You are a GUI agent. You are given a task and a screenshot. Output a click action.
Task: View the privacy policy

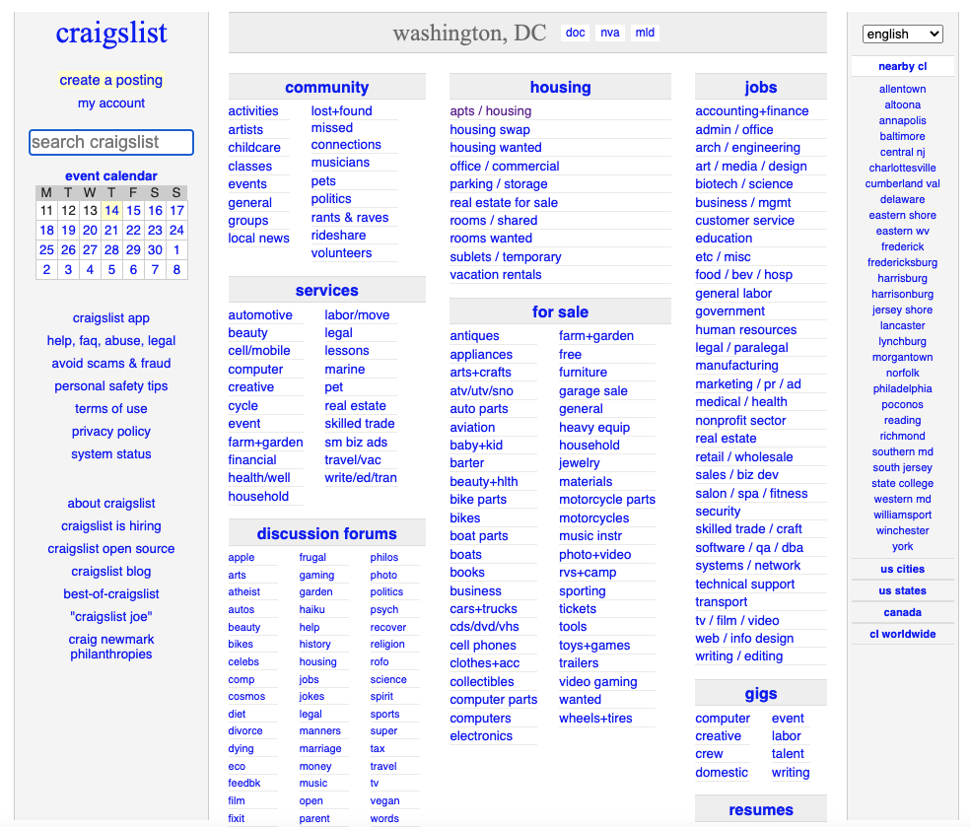(111, 432)
